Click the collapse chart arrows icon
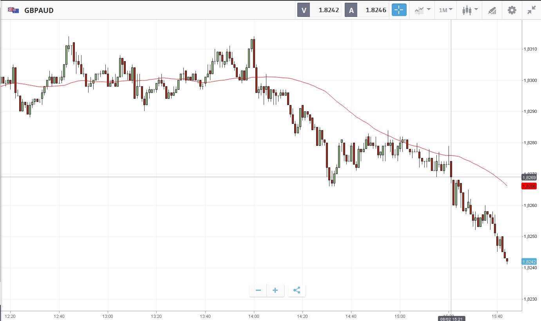The image size is (541, 321). [531, 10]
